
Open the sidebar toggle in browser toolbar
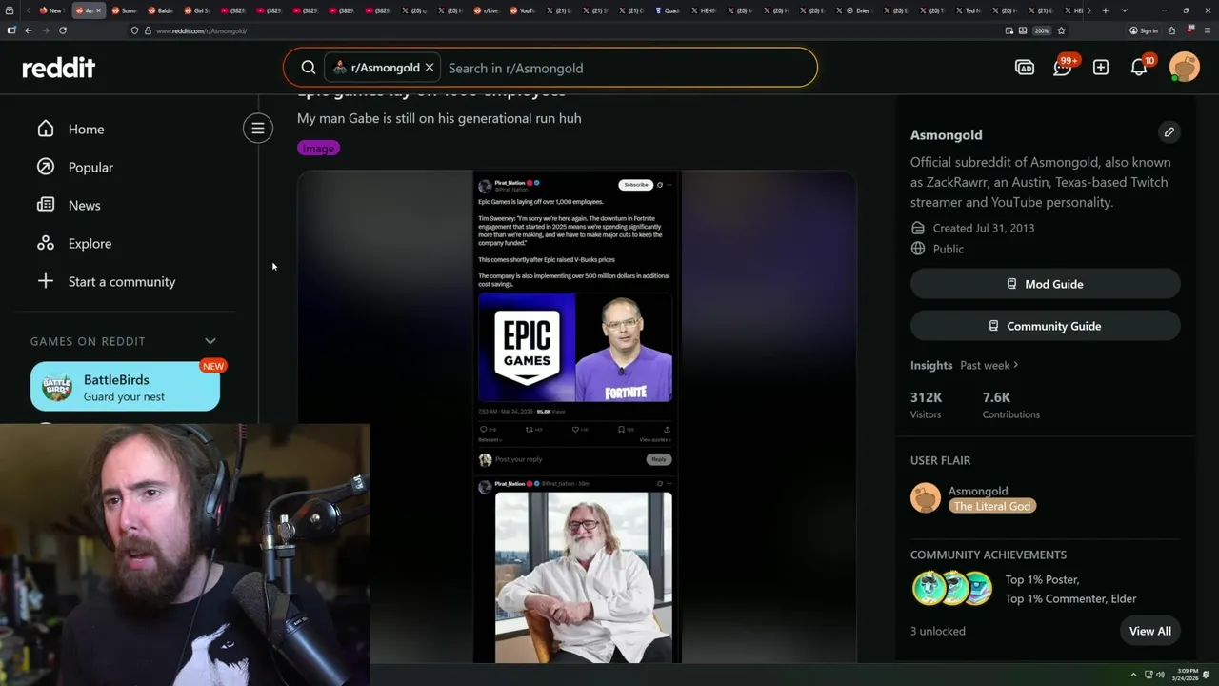point(11,30)
